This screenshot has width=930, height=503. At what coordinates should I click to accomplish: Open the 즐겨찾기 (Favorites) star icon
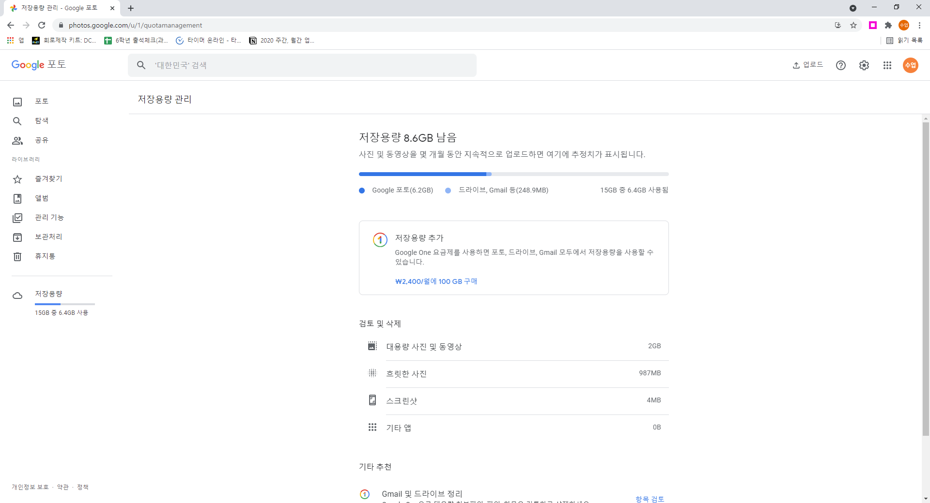17,179
